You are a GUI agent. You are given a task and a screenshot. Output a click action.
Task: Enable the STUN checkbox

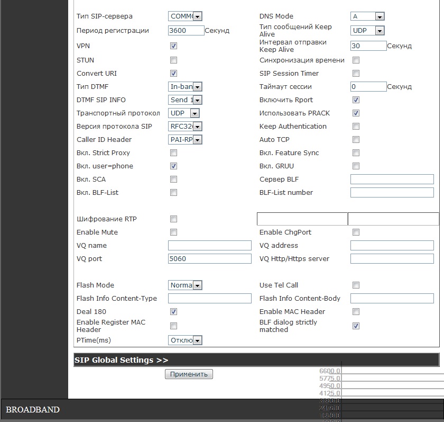[173, 60]
